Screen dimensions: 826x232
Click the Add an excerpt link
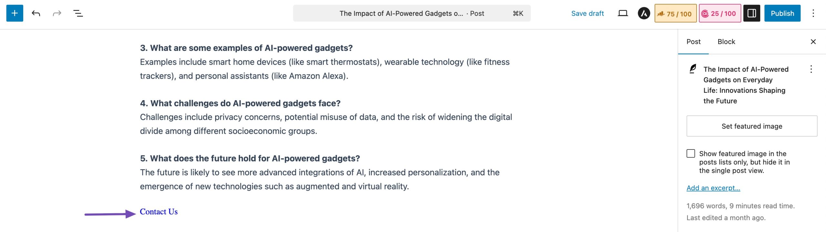coord(713,188)
